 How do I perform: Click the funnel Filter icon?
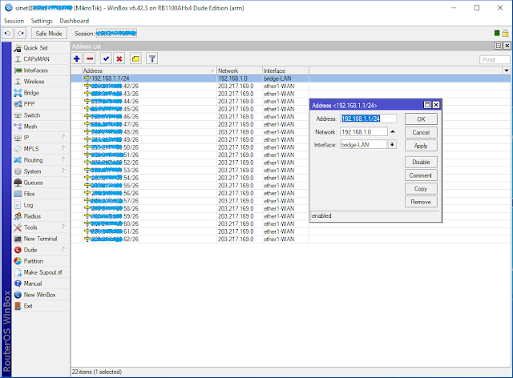coord(151,58)
